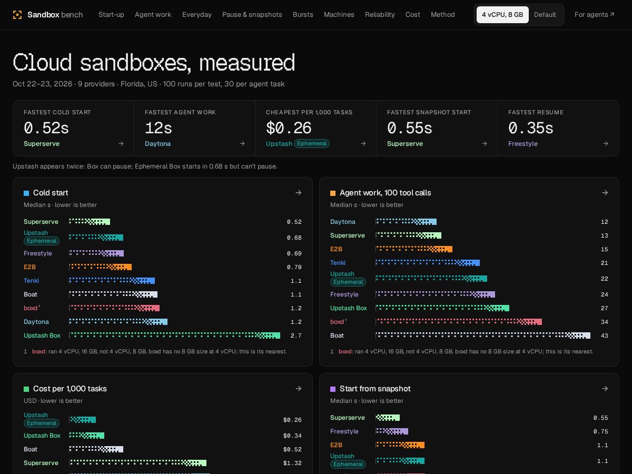Select the 4 vCPU, 8 GB configuration
The height and width of the screenshot is (474, 632).
coord(502,15)
